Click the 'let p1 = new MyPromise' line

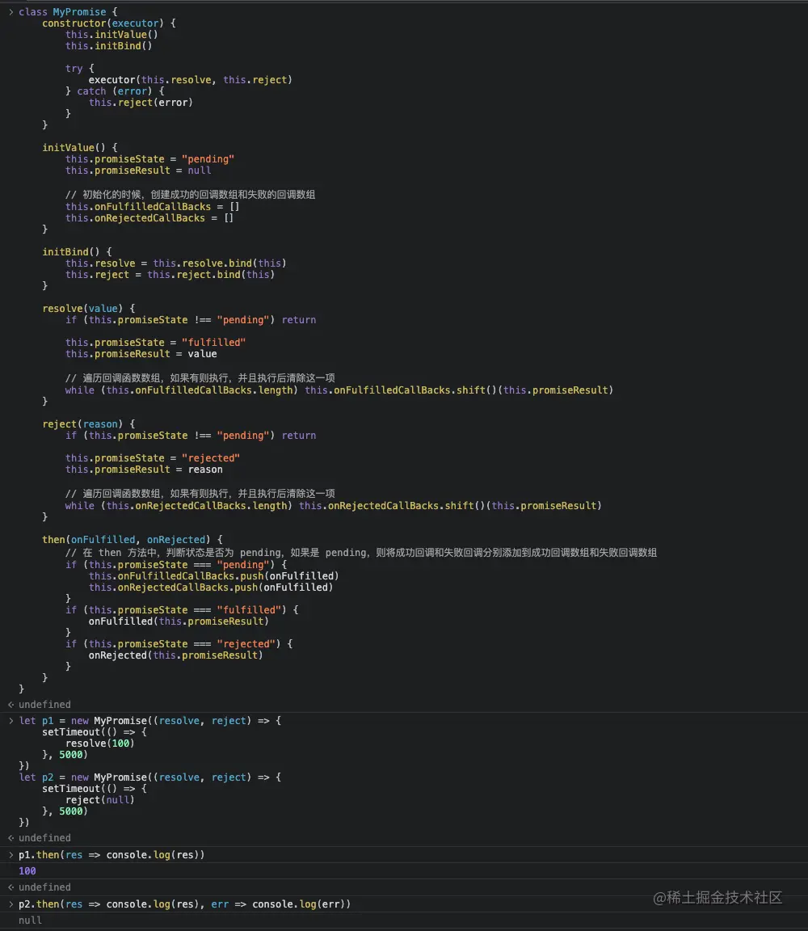(149, 720)
